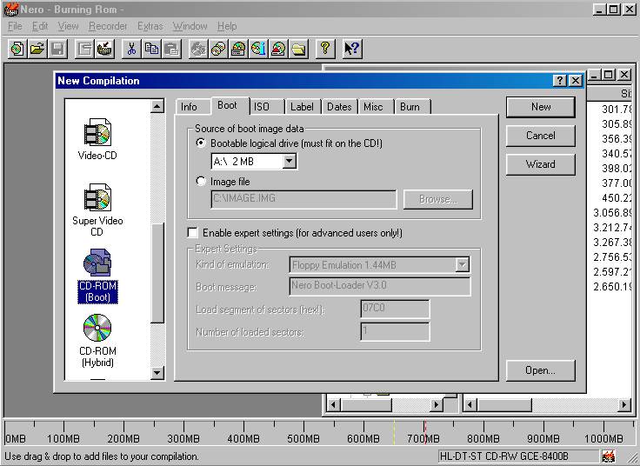Click the dialog's question mark help button

(x=560, y=81)
